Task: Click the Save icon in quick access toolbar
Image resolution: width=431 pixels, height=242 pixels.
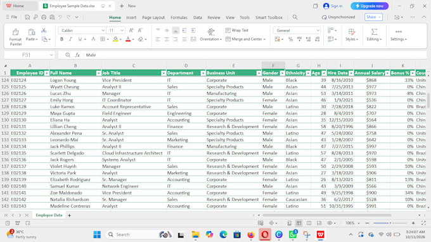Action: pyautogui.click(x=27, y=17)
